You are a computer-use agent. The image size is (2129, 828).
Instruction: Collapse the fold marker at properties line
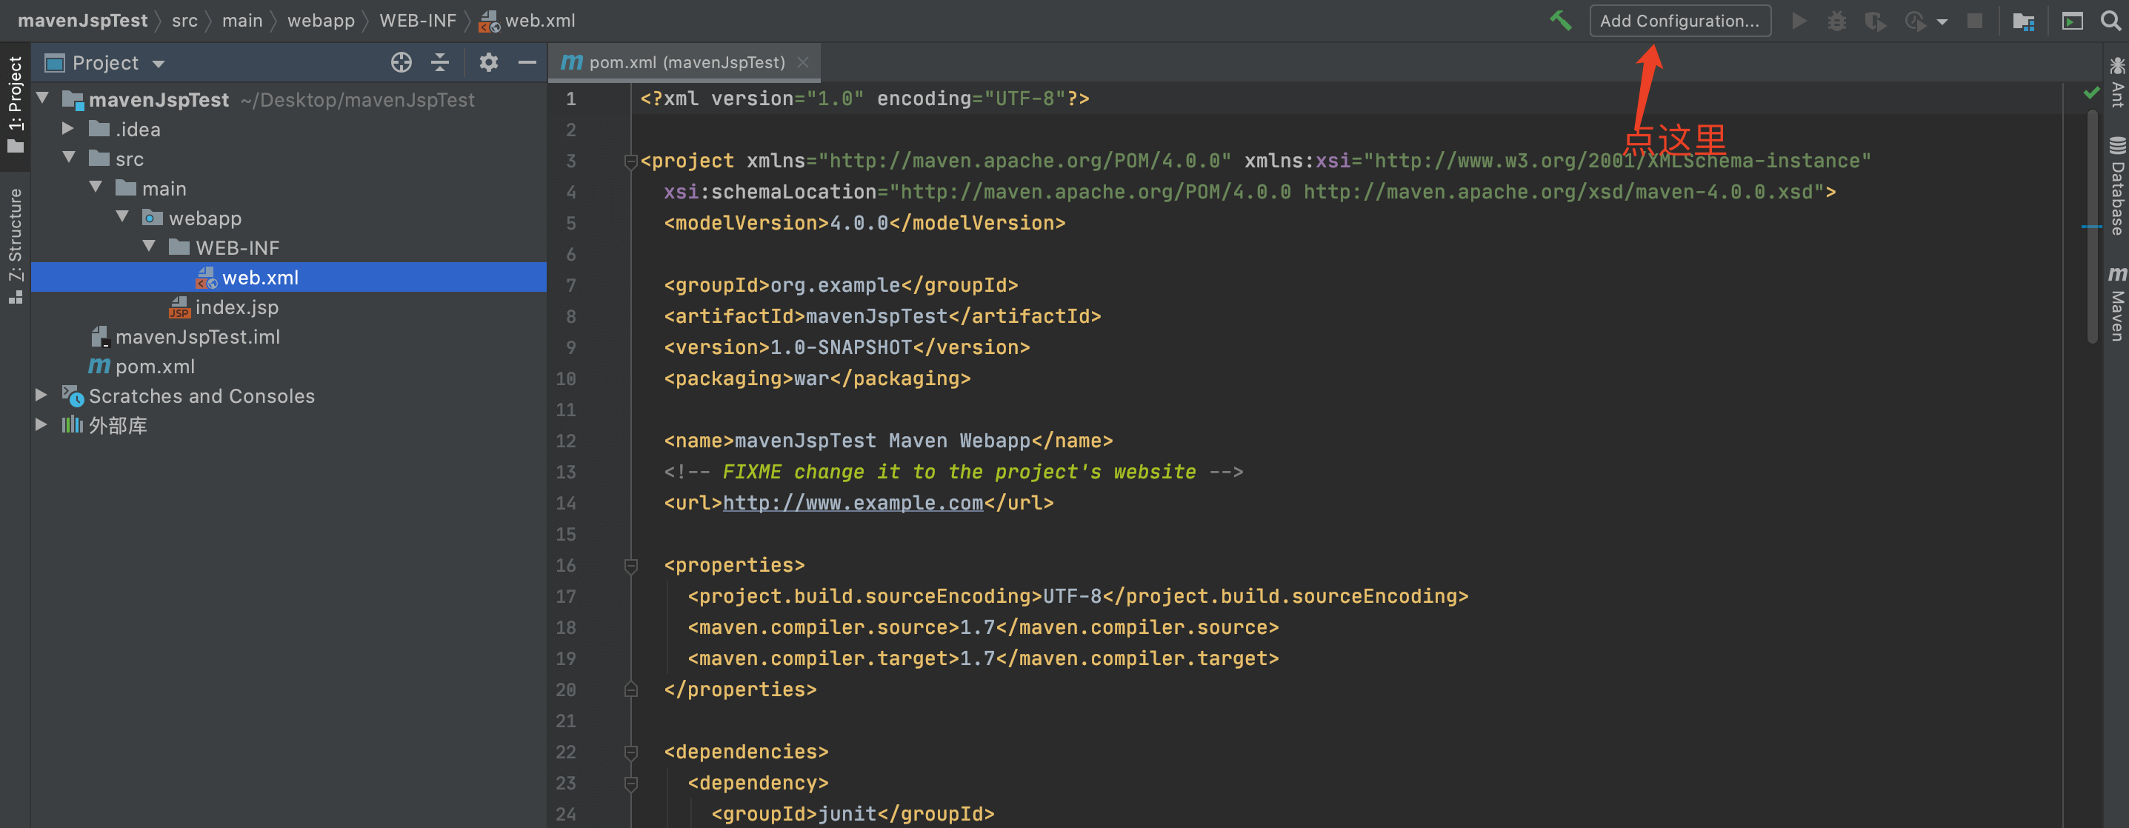pos(630,566)
